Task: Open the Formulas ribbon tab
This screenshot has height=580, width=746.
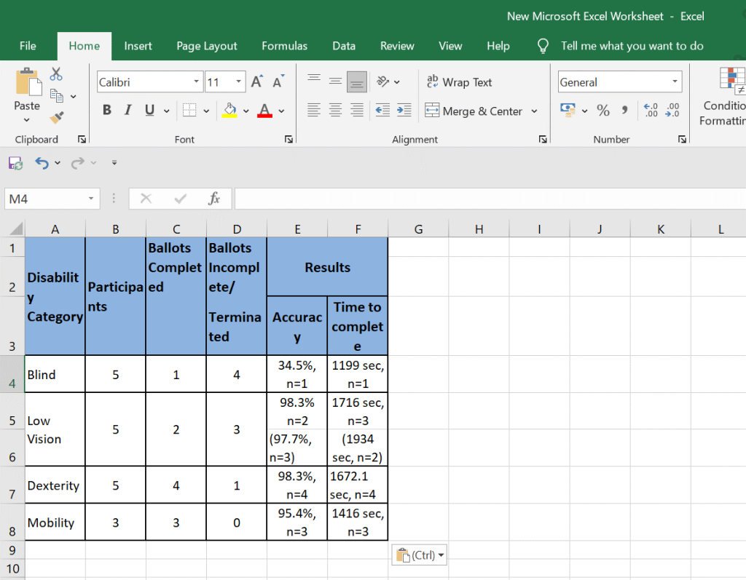Action: [x=284, y=46]
